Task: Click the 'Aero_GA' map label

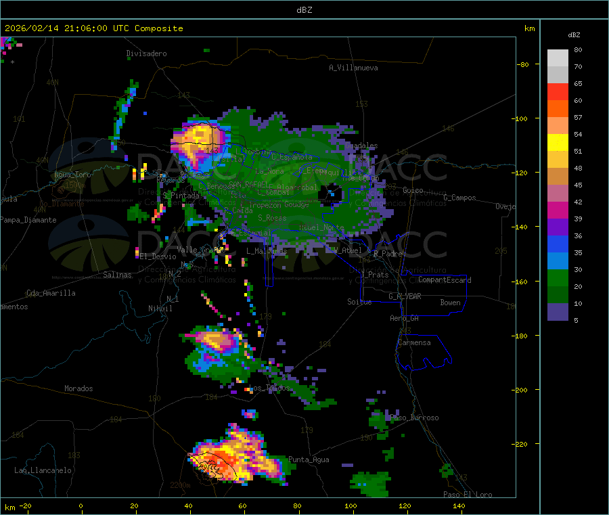Action: pos(405,318)
